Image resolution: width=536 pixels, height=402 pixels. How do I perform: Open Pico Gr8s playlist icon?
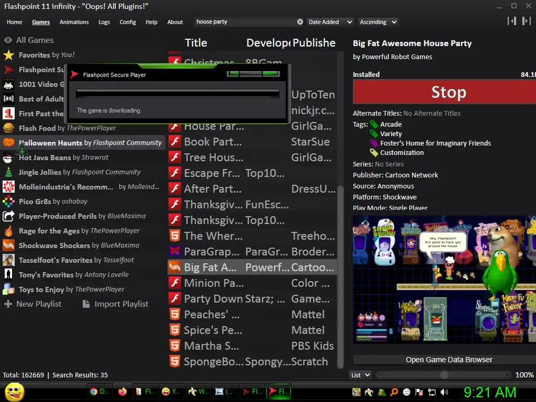8,202
